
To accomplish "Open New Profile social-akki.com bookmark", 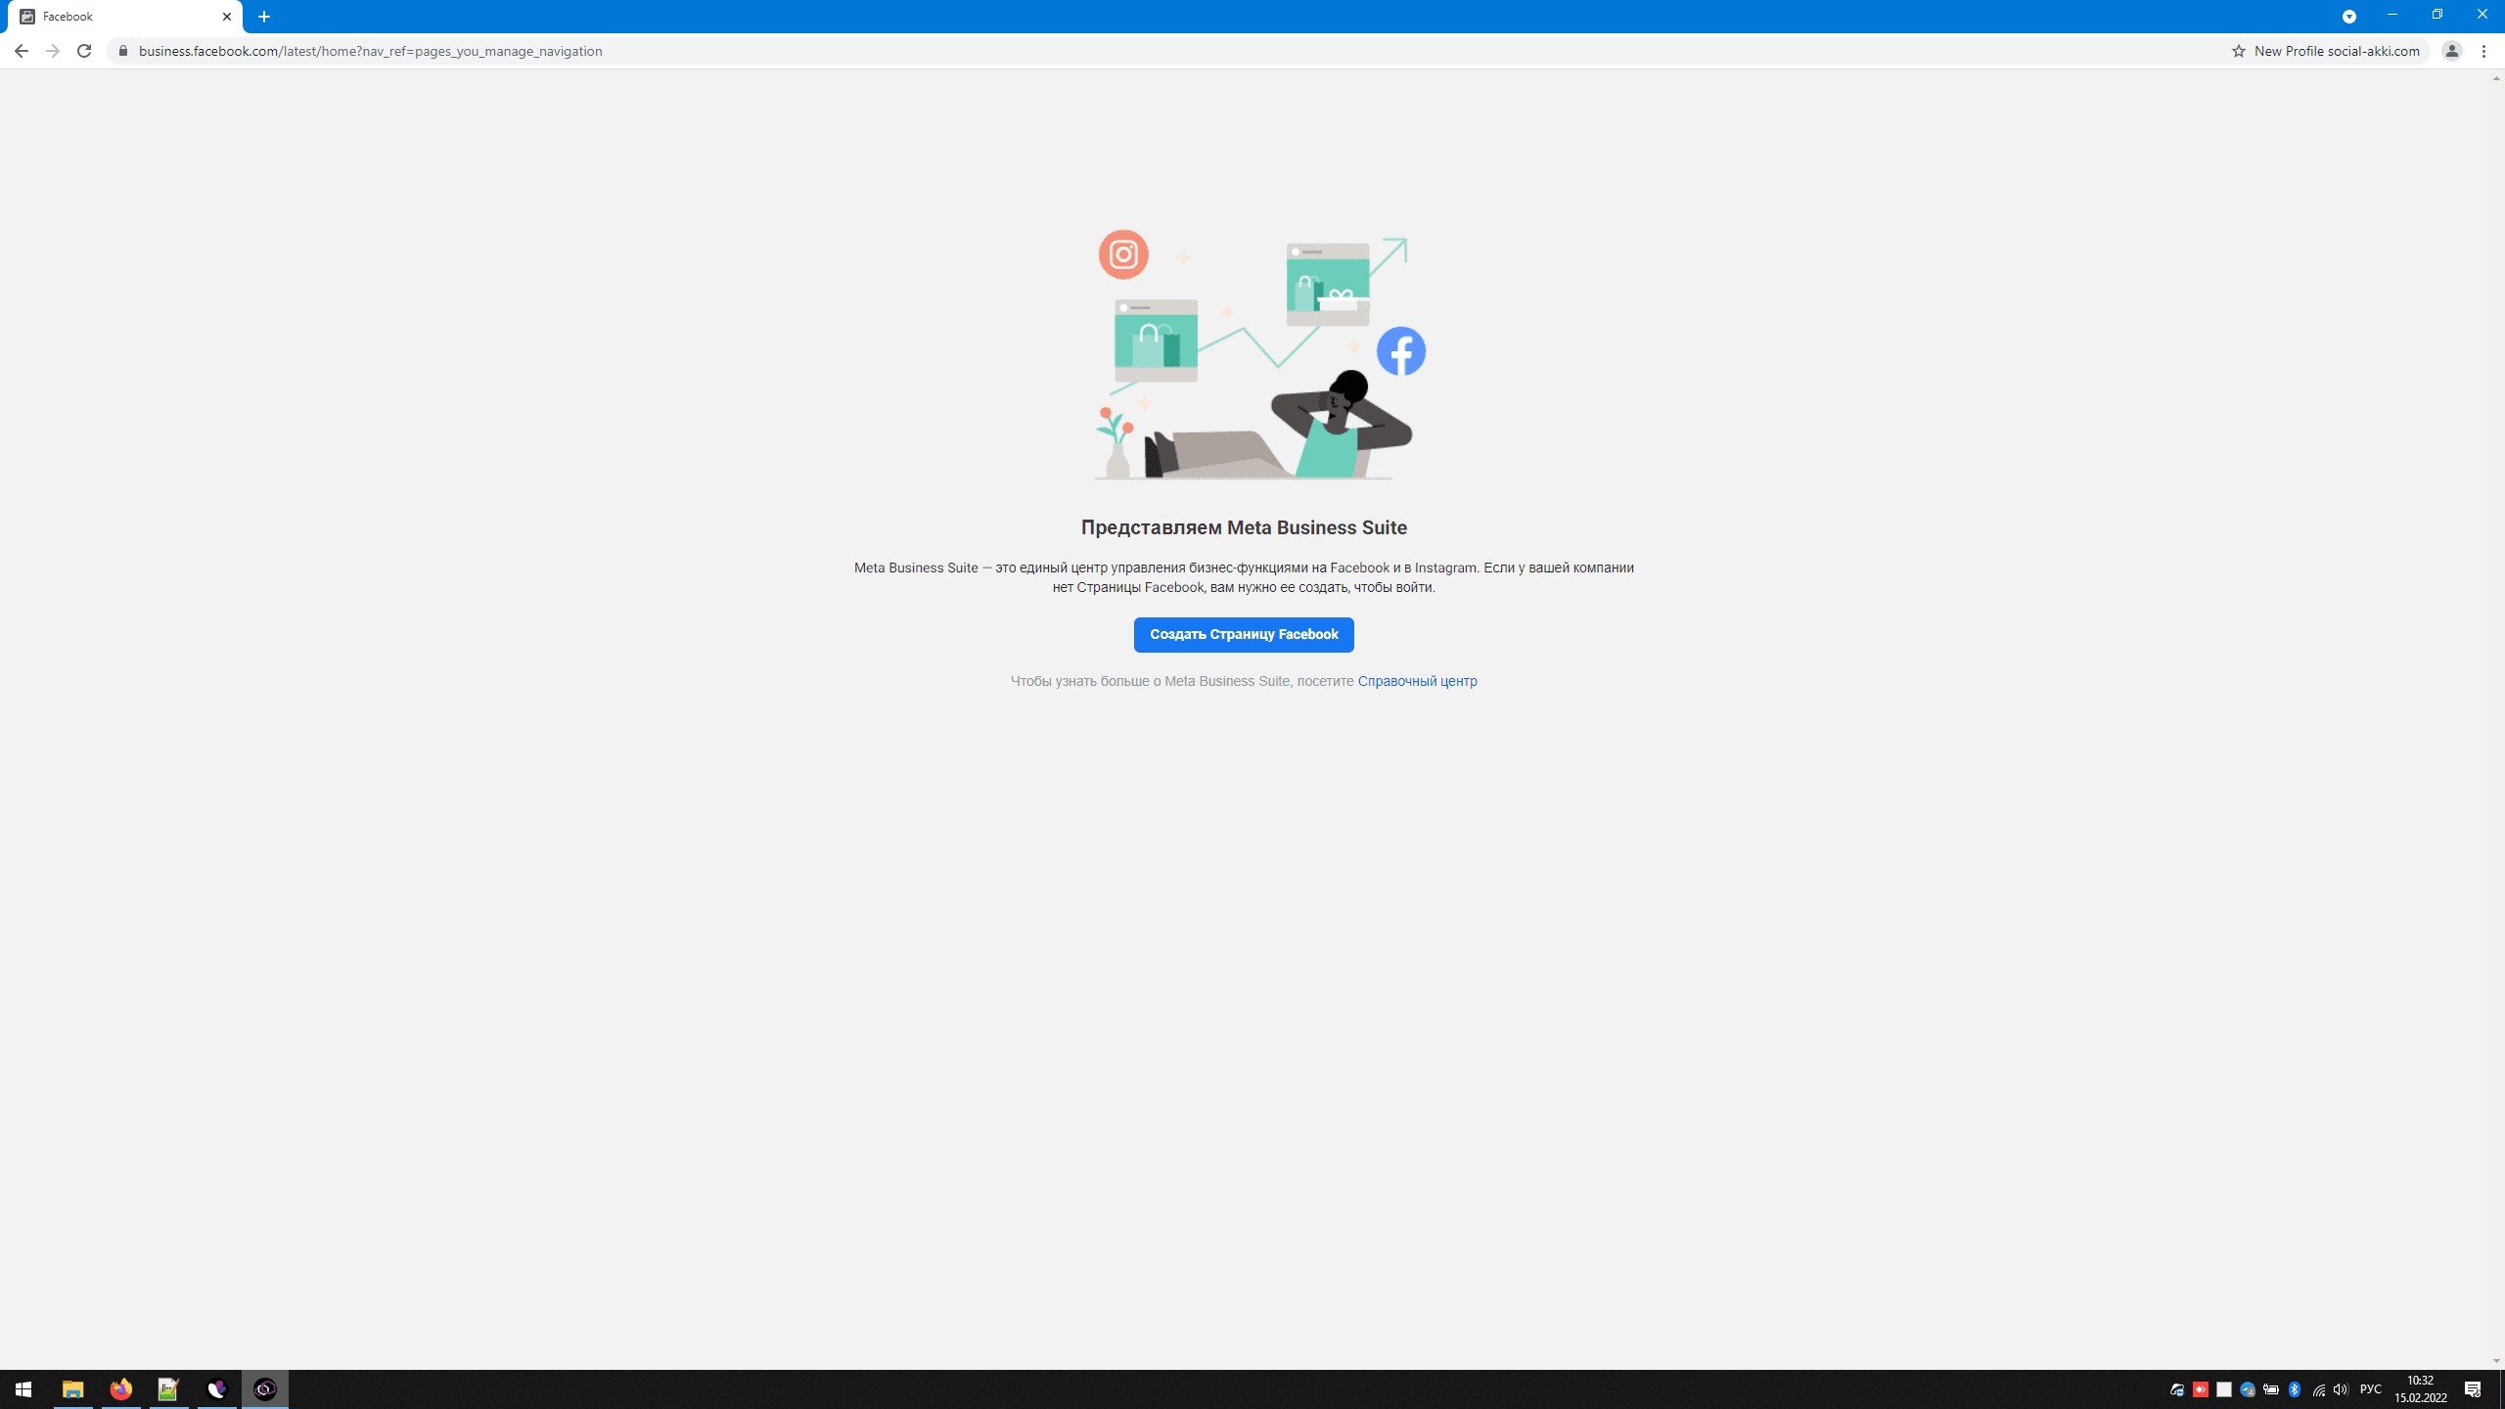I will click(x=2336, y=51).
